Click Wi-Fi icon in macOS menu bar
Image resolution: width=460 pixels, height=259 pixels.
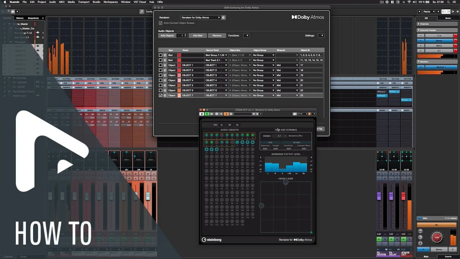click(x=409, y=2)
